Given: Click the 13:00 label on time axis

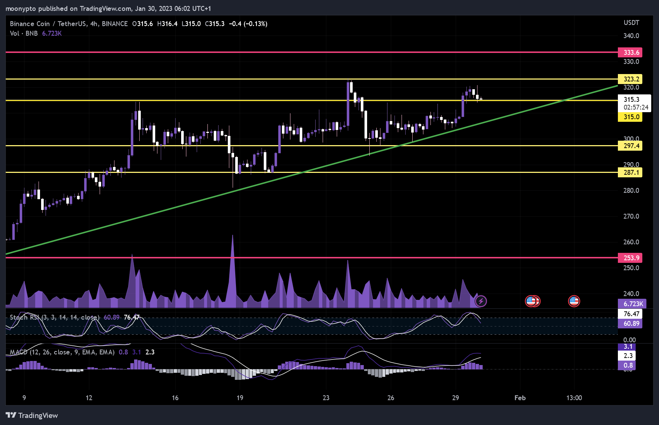Looking at the screenshot, I should click(574, 398).
